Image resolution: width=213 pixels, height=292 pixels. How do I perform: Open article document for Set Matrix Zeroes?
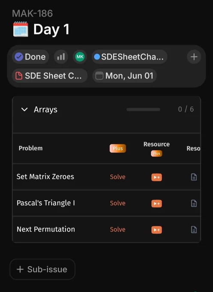coord(194,177)
